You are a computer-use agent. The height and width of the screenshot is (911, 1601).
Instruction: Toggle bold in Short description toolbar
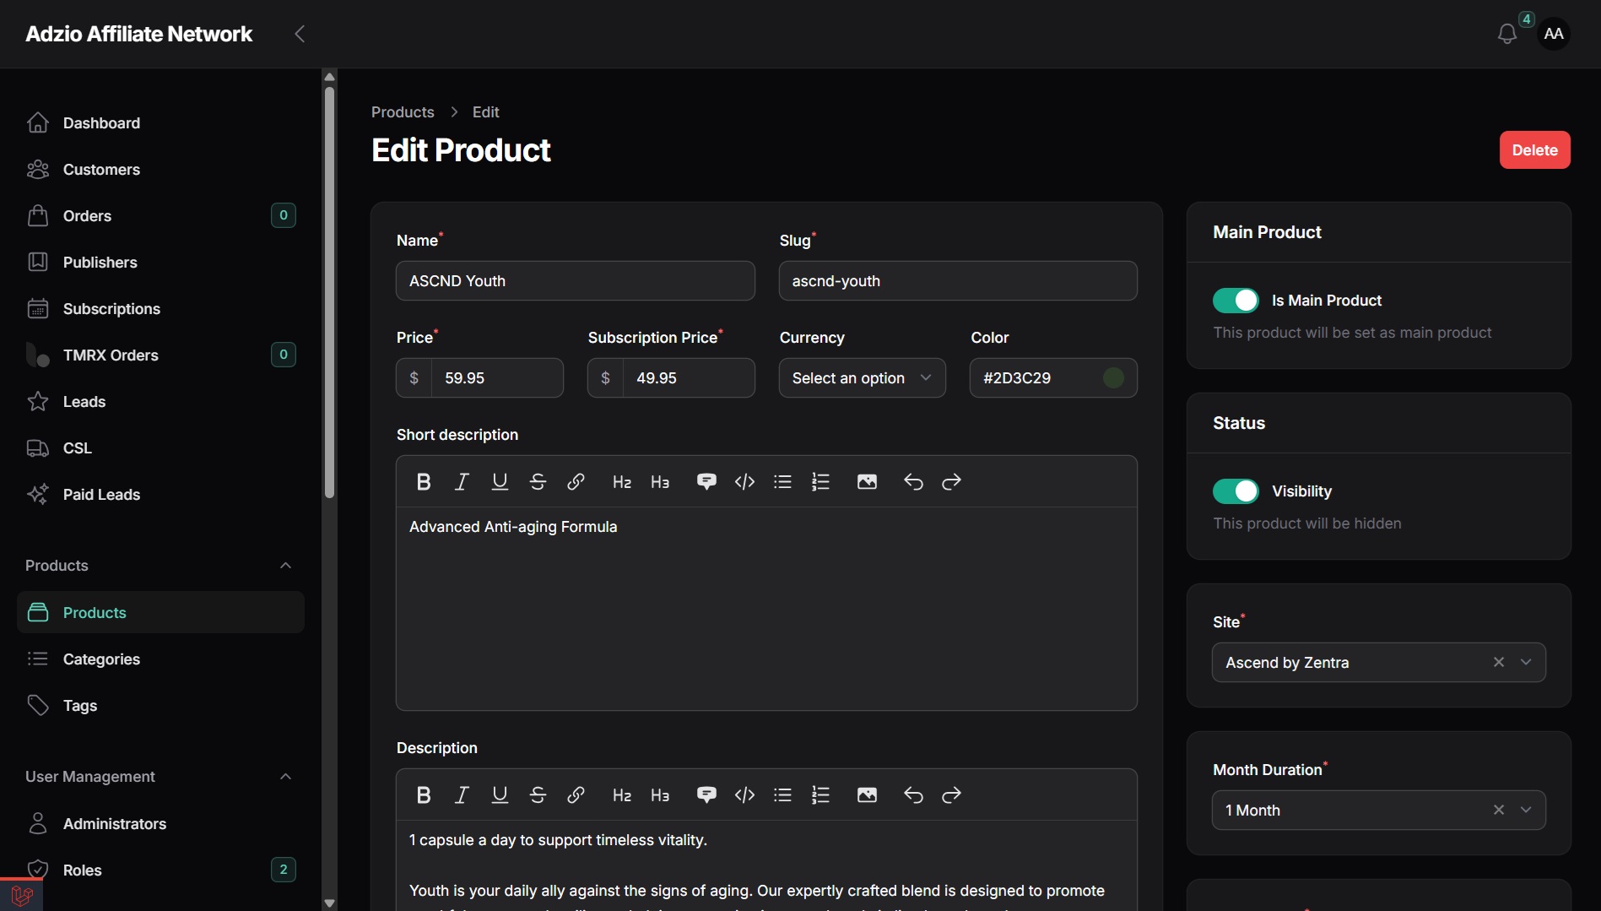(x=424, y=482)
